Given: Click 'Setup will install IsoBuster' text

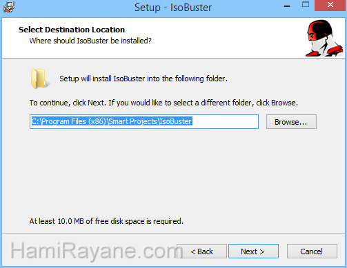Looking at the screenshot, I should point(143,79).
